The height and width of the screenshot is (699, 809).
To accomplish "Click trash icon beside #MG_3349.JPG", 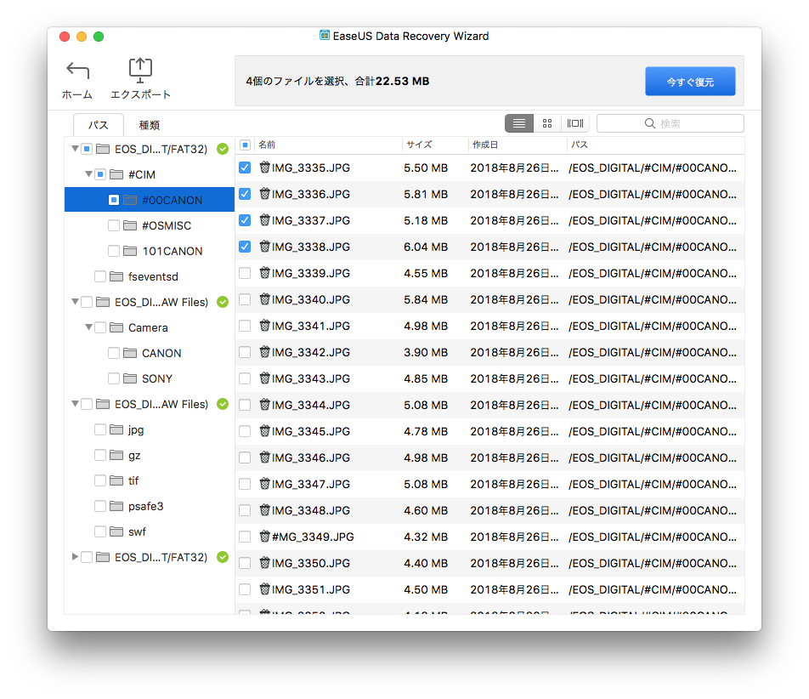I will pyautogui.click(x=264, y=536).
